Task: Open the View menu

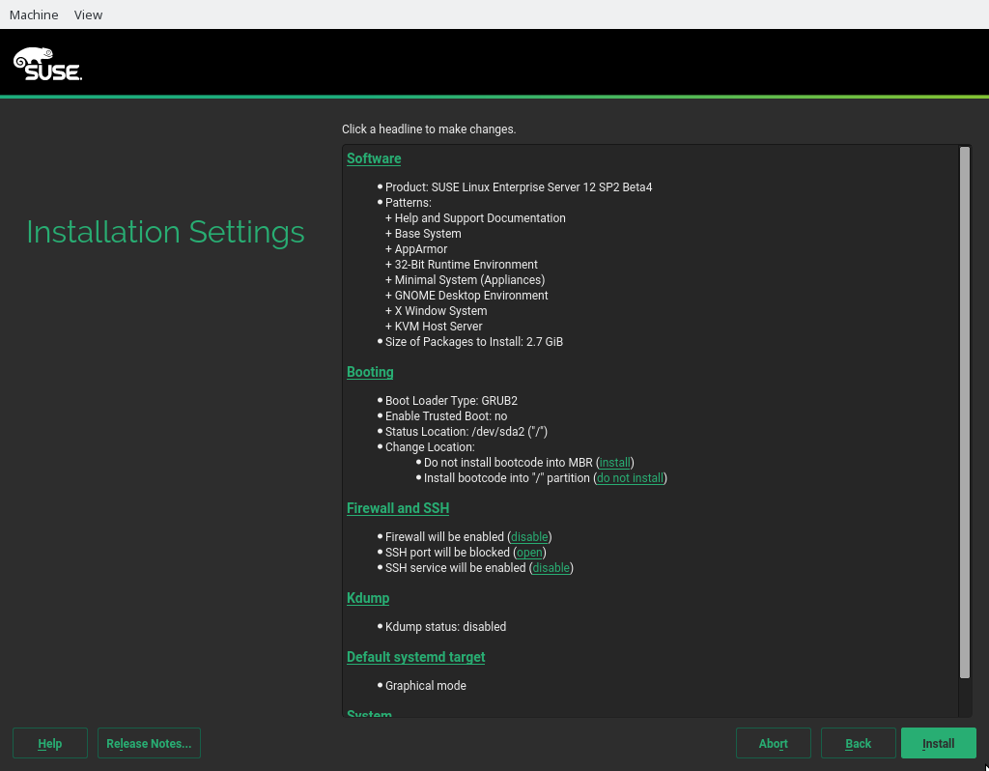Action: pos(88,14)
